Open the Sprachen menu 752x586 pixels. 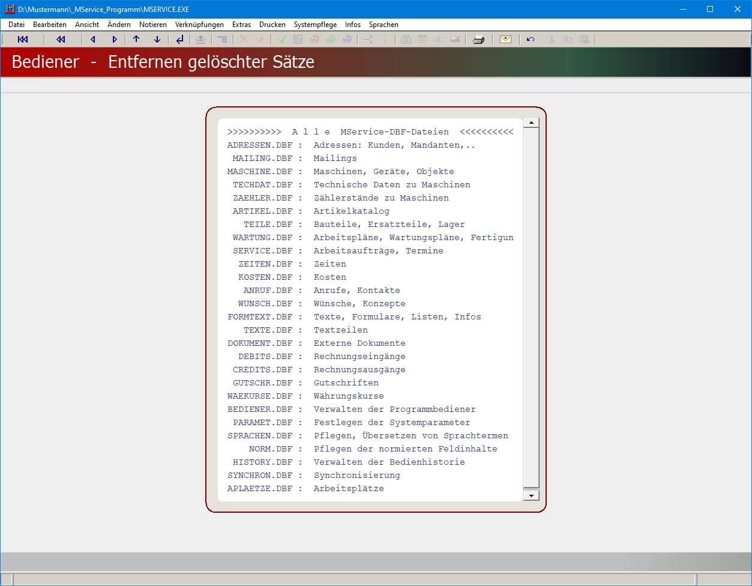pyautogui.click(x=384, y=25)
